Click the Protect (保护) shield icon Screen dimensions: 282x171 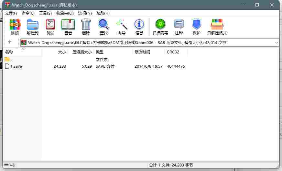coord(196,27)
